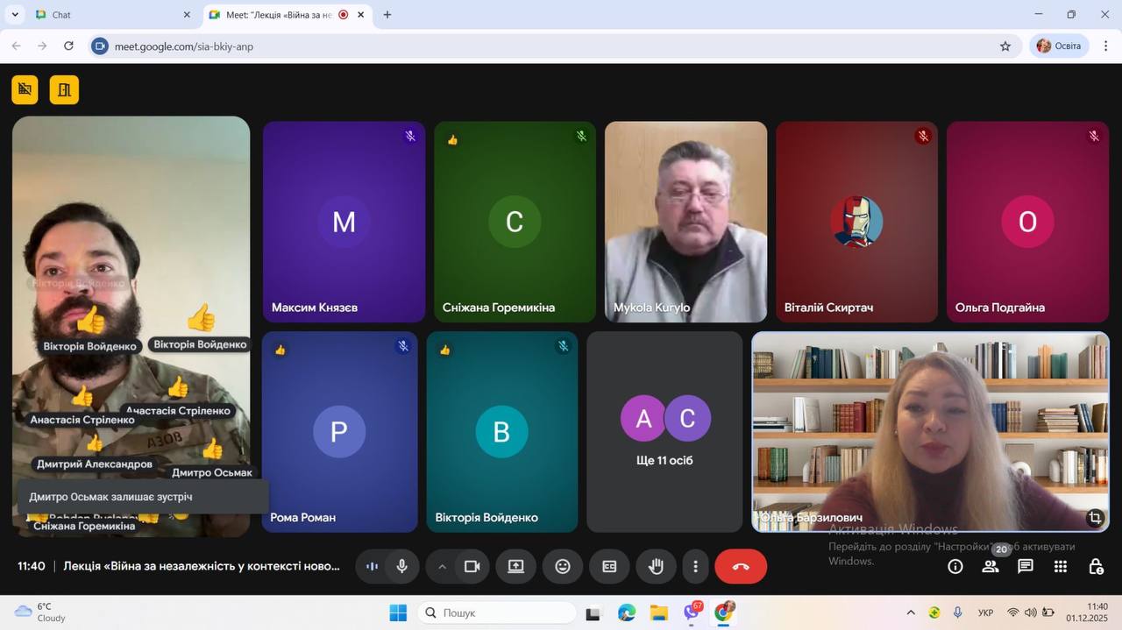Mute the microphone in Meet toolbar

(402, 567)
